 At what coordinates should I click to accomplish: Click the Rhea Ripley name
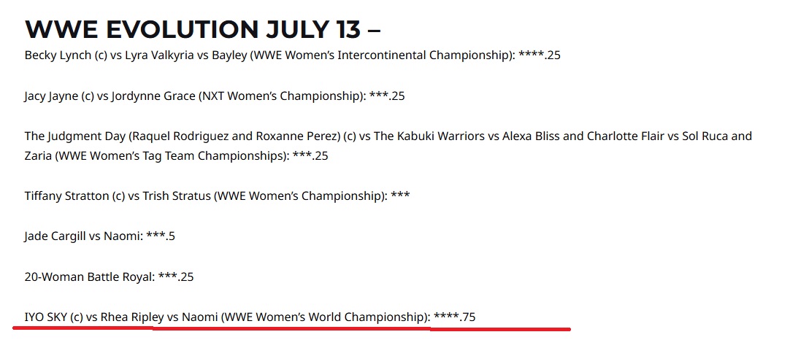pos(132,317)
